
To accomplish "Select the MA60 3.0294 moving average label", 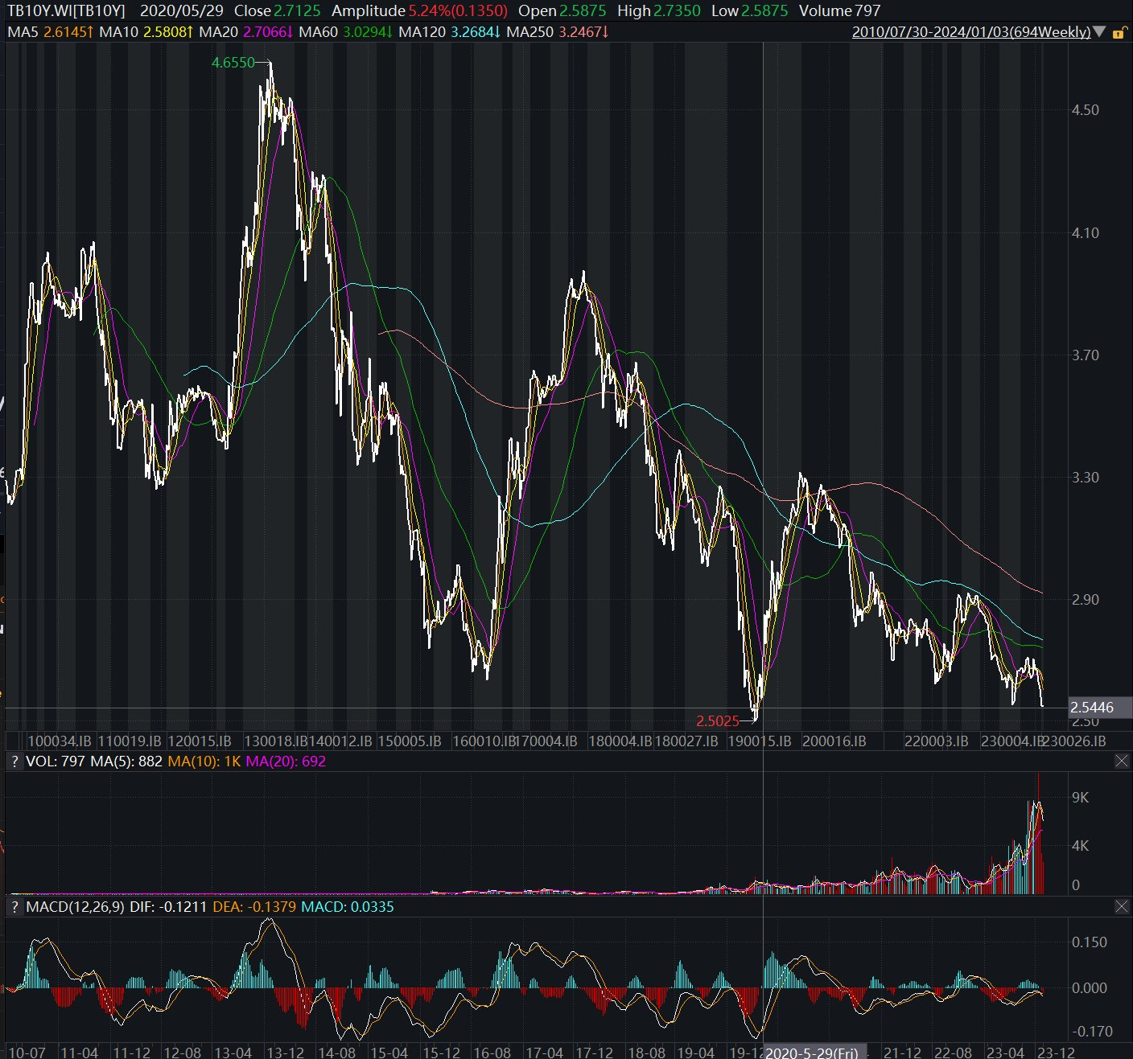I will [346, 32].
